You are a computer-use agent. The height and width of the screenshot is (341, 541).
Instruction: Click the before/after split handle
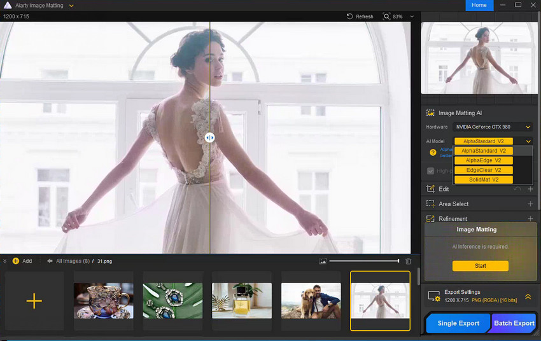[x=209, y=137]
